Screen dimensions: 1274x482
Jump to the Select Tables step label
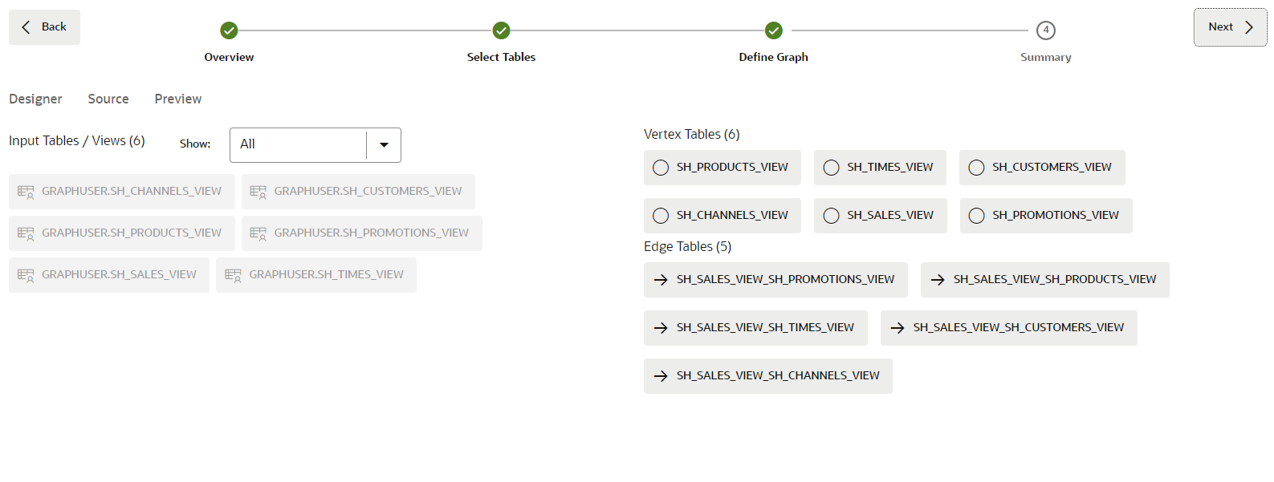501,57
